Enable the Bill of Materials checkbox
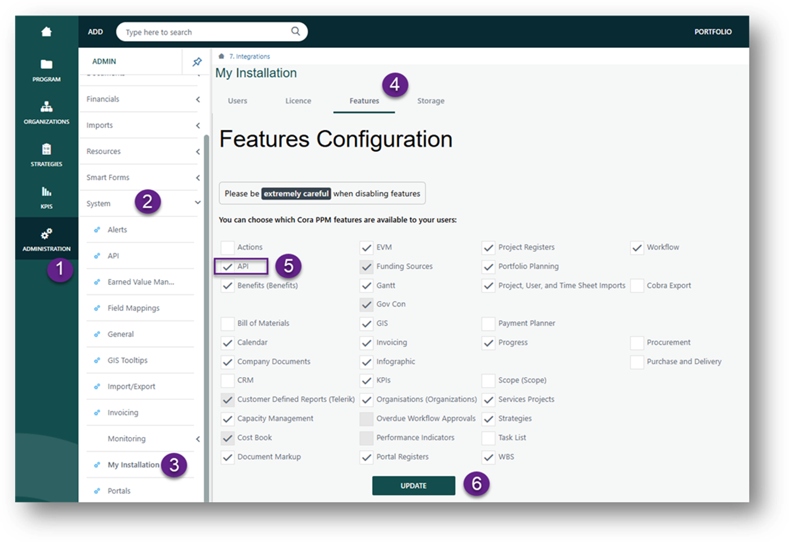This screenshot has height=542, width=789. [x=228, y=324]
